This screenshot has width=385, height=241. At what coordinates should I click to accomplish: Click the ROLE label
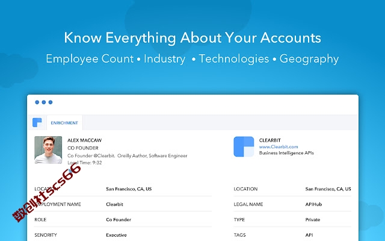pyautogui.click(x=40, y=219)
